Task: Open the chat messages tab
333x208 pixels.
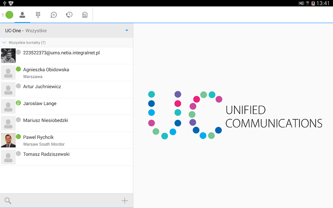Action: tap(54, 15)
